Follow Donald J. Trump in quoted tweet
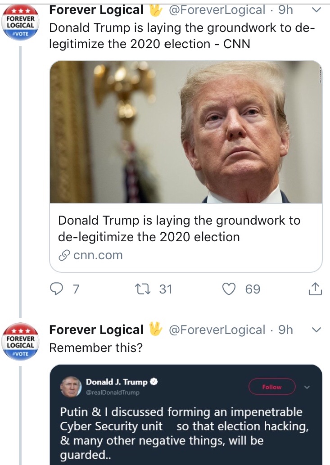 [x=271, y=387]
